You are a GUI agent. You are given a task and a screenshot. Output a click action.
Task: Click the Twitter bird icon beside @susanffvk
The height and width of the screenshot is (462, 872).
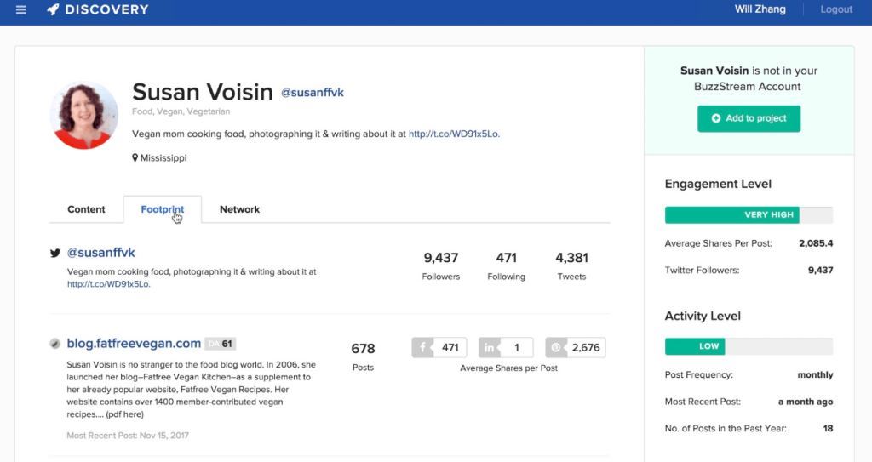(55, 253)
